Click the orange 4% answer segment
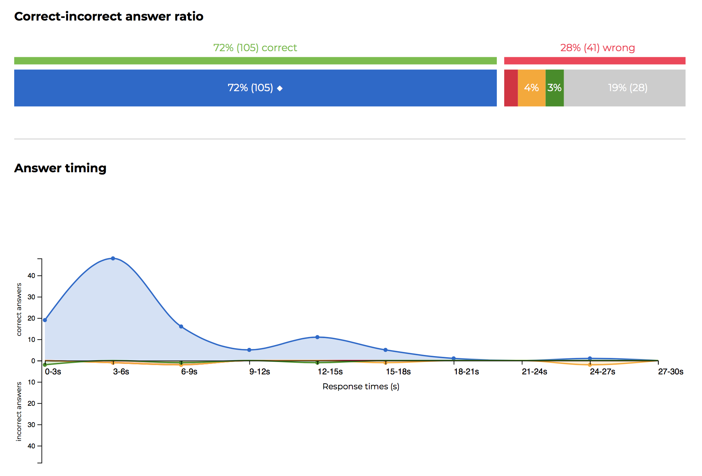 pos(532,88)
